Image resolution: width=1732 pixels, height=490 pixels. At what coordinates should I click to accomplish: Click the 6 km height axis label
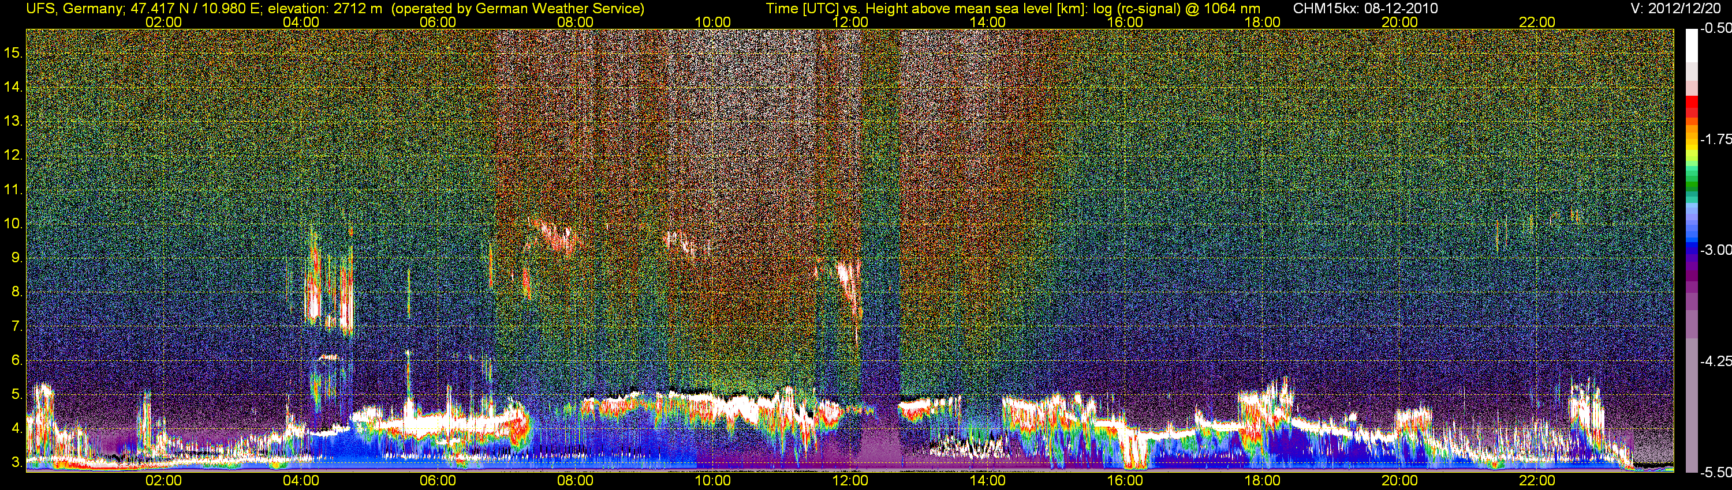[17, 360]
